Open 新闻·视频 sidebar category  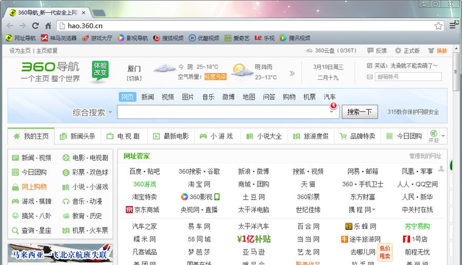pos(31,158)
